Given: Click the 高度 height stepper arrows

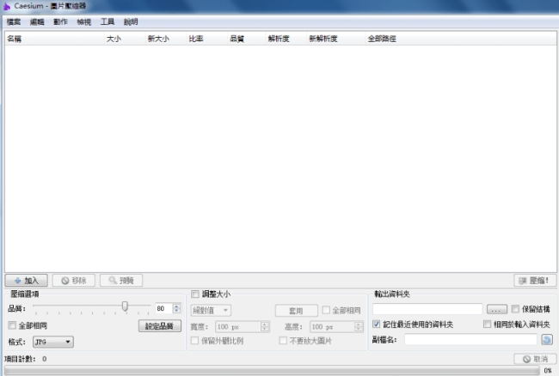Looking at the screenshot, I should coord(359,326).
